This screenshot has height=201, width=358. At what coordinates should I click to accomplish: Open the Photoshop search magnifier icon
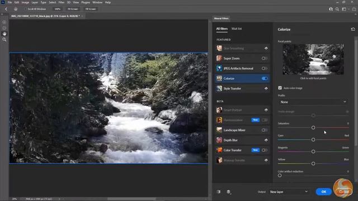337,9
